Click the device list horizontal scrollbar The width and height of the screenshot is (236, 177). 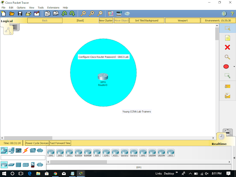coord(79,162)
